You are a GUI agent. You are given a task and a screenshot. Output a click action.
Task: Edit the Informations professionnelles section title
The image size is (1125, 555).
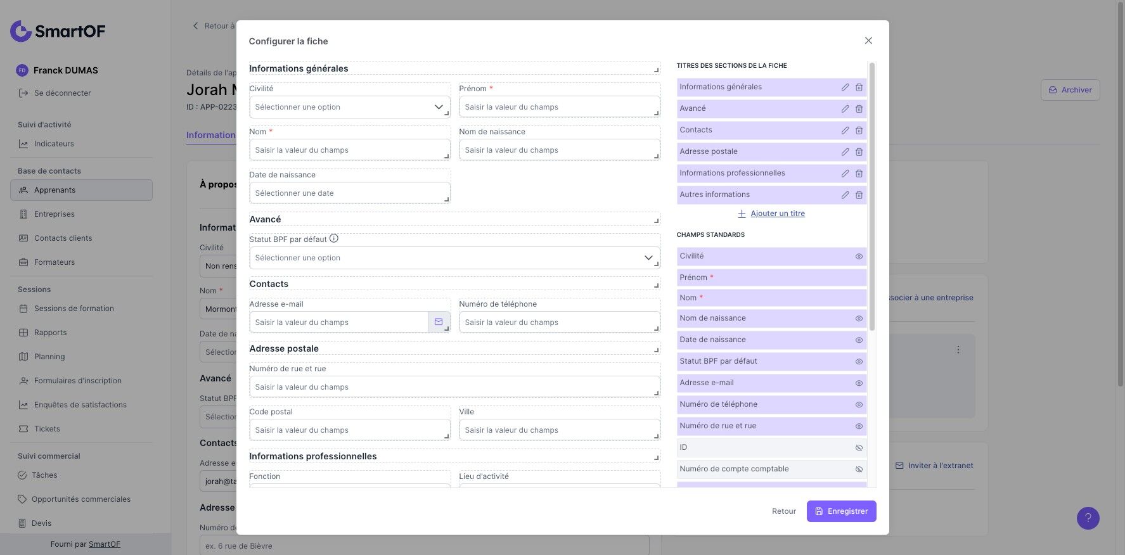(x=845, y=174)
